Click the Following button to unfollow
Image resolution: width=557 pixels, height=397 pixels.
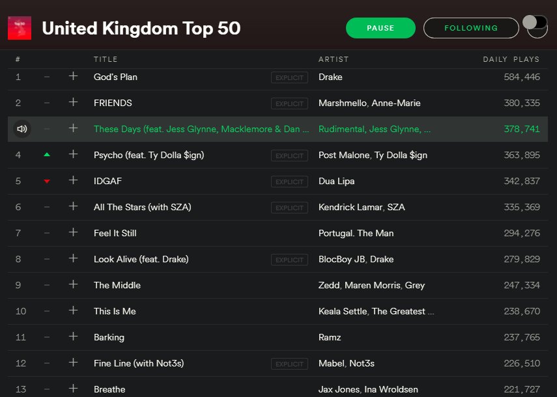coord(470,28)
